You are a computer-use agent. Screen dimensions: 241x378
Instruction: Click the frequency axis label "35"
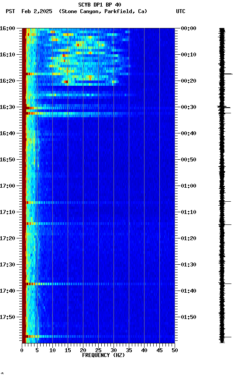[x=129, y=350]
